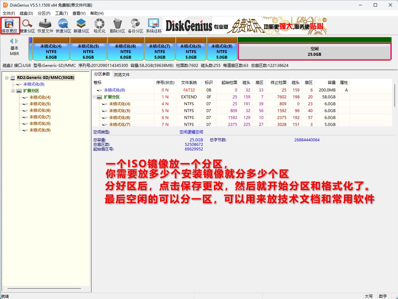The width and height of the screenshot is (398, 299).
Task: Select the 新建分区 (New Partition) icon
Action: pyautogui.click(x=81, y=26)
